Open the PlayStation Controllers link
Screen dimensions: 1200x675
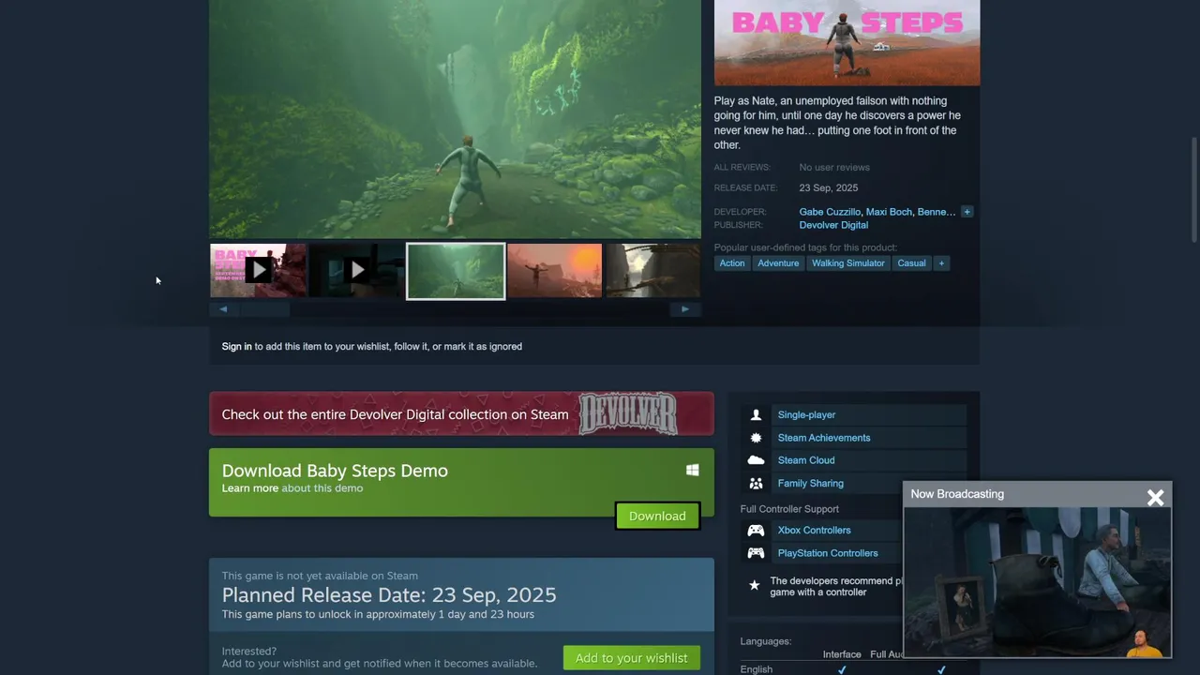tap(828, 553)
